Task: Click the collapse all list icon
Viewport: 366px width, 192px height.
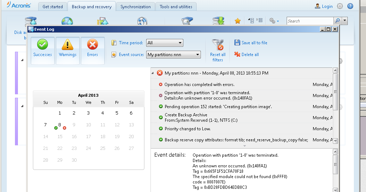Action: tap(251, 21)
